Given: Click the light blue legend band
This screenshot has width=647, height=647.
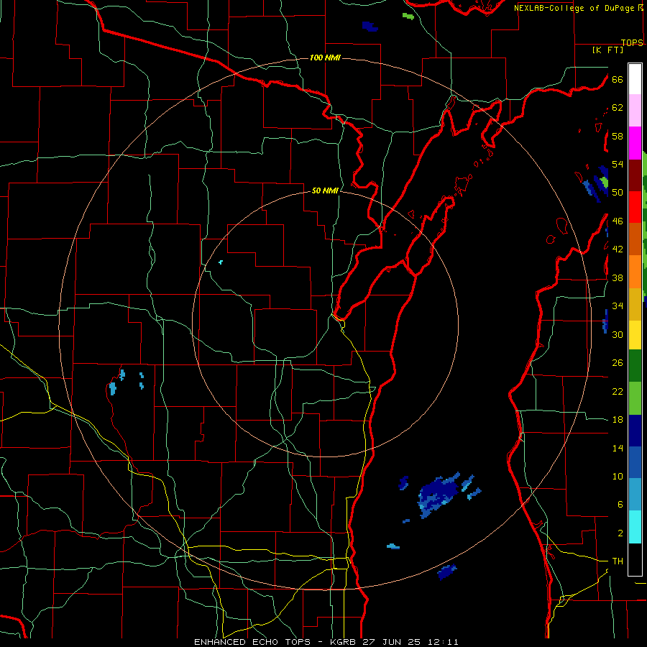Looking at the screenshot, I should [635, 495].
